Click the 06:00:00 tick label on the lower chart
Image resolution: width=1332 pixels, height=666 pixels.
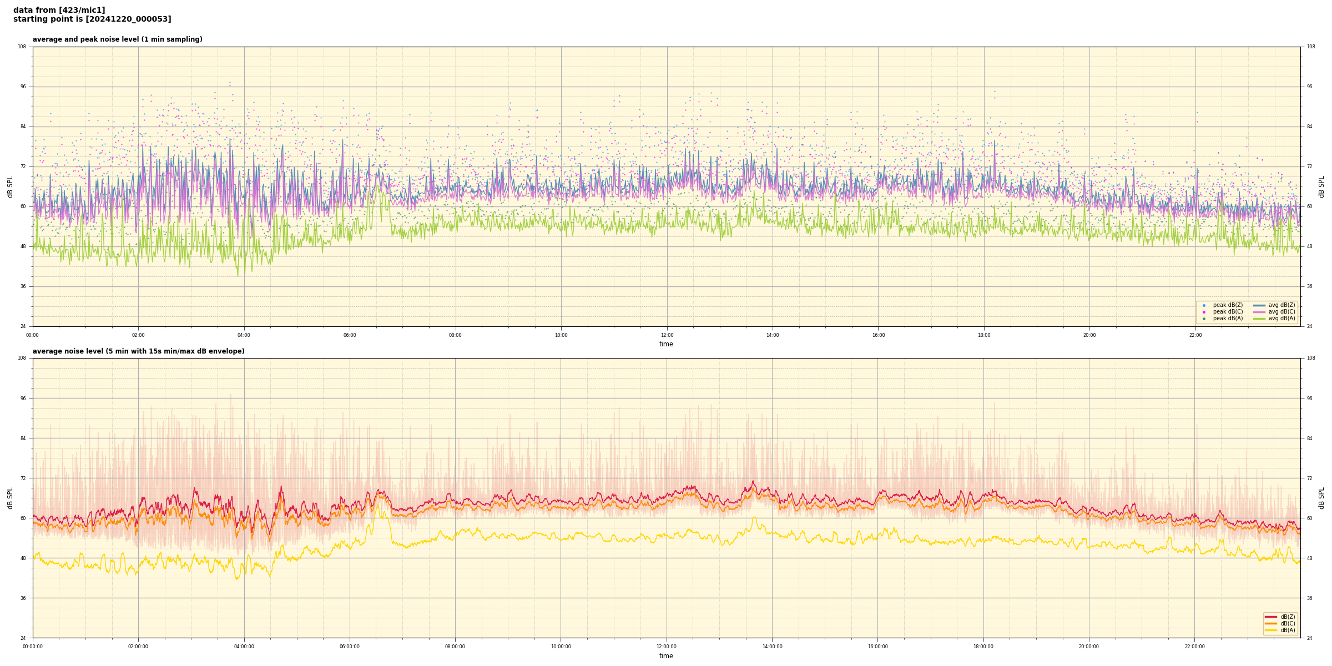point(350,647)
